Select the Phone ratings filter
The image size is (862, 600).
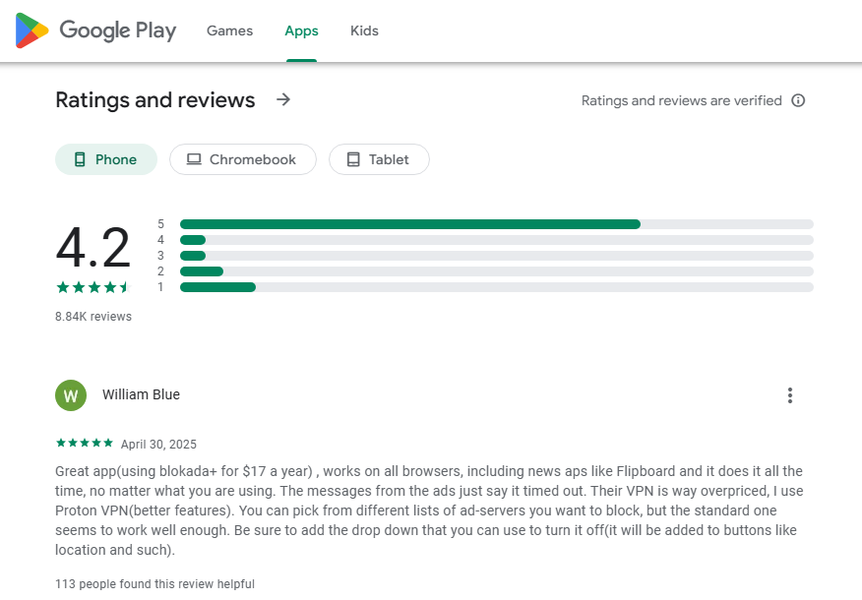click(x=105, y=158)
